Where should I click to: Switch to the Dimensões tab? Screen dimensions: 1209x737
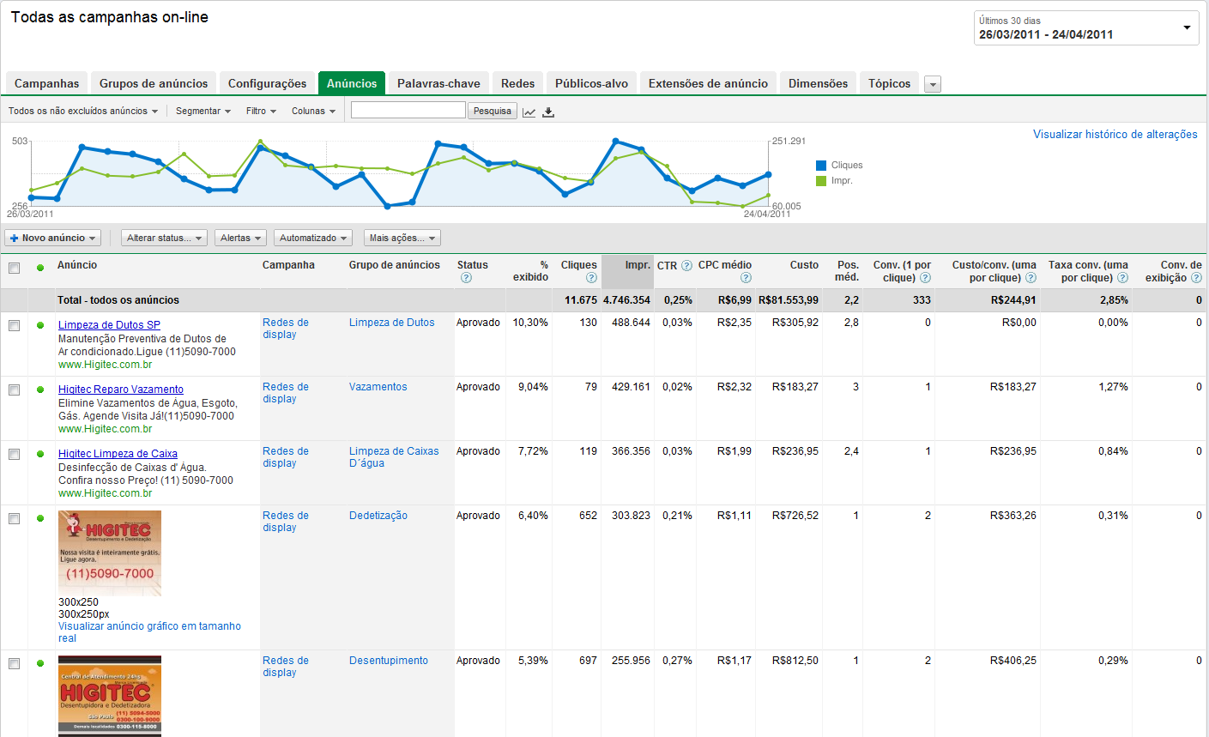click(818, 83)
